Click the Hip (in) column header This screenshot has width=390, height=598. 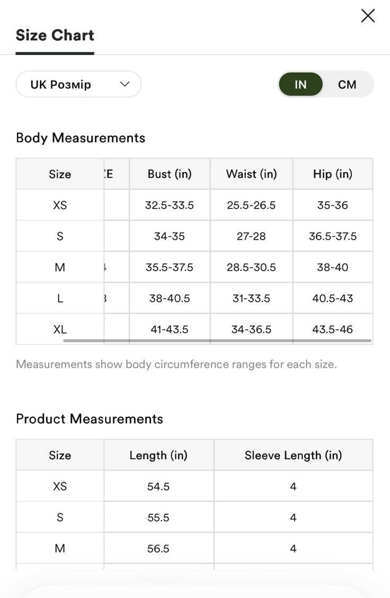click(x=333, y=174)
